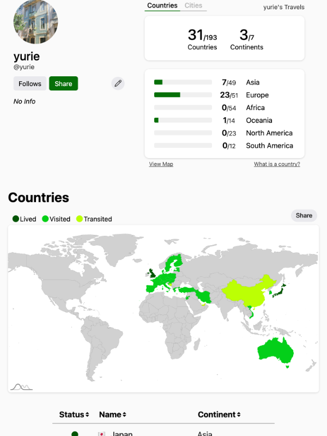The width and height of the screenshot is (327, 436).
Task: Click the logo icon in the map corner
Action: click(x=21, y=386)
